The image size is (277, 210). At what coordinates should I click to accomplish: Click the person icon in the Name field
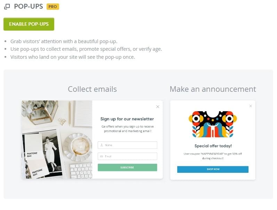(x=101, y=145)
